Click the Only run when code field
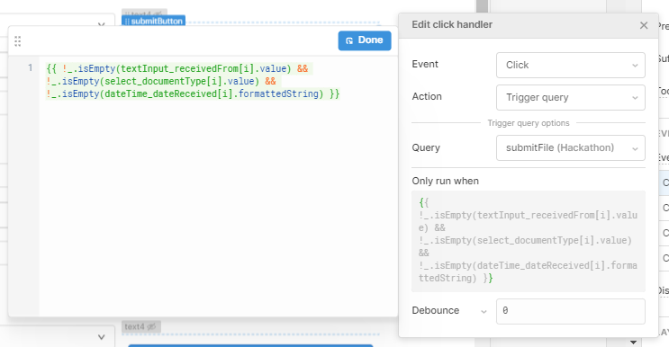669x347 pixels. click(529, 241)
